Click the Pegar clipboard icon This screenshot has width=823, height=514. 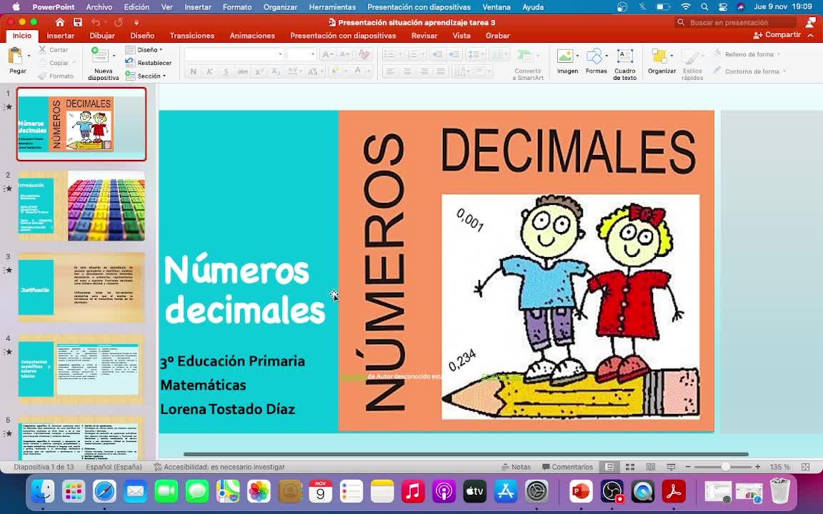16,57
